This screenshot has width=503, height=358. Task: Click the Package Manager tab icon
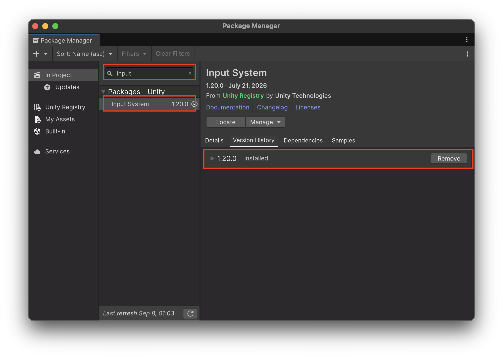pos(36,40)
